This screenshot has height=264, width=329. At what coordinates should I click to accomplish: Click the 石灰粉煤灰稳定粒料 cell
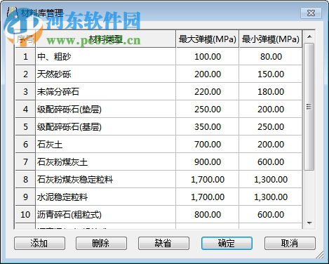point(105,180)
